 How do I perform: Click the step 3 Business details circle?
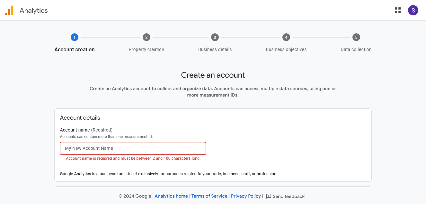click(x=215, y=37)
